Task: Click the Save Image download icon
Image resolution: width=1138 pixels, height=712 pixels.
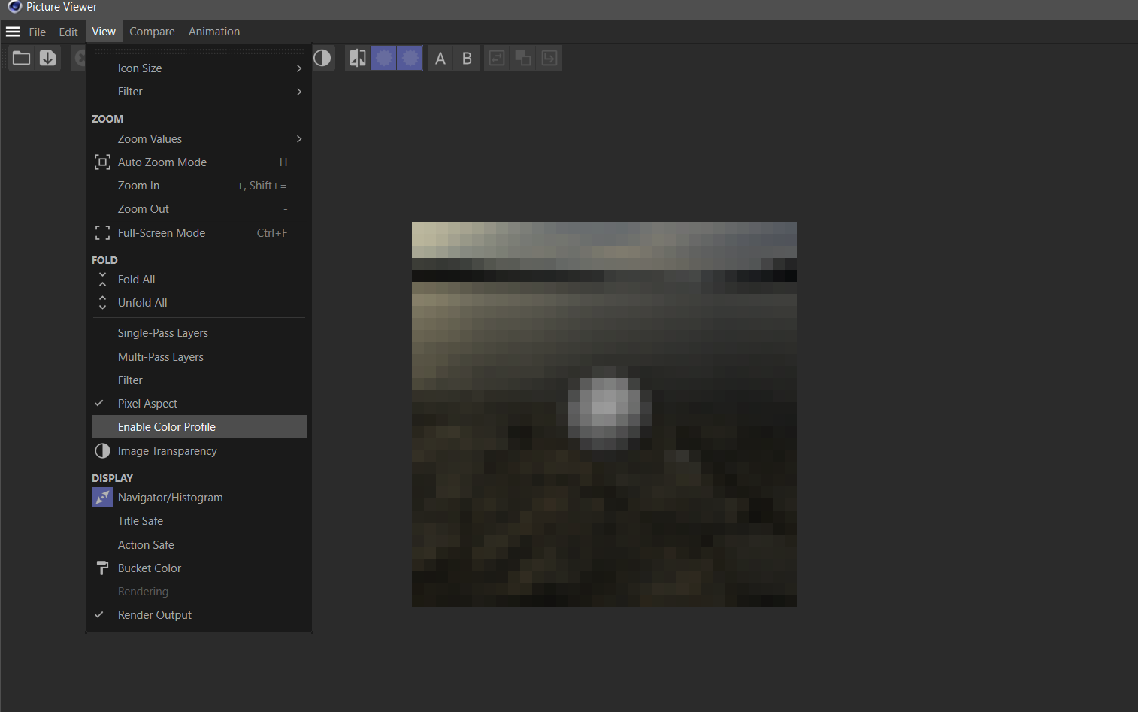Action: pyautogui.click(x=48, y=58)
